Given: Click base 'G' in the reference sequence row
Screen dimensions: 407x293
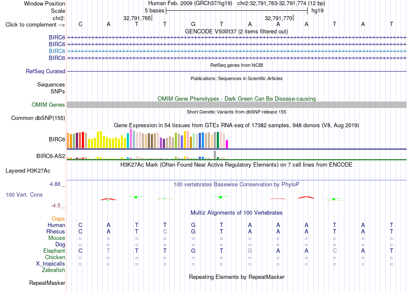Looking at the screenshot, I should point(193,24).
